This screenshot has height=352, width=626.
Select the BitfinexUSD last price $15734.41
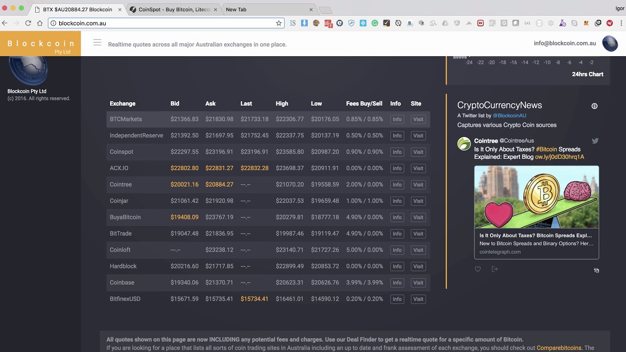point(254,299)
